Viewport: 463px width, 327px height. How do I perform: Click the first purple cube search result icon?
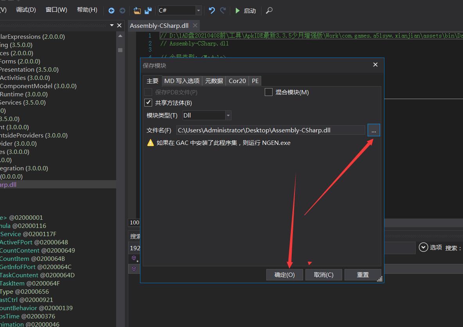(x=134, y=258)
